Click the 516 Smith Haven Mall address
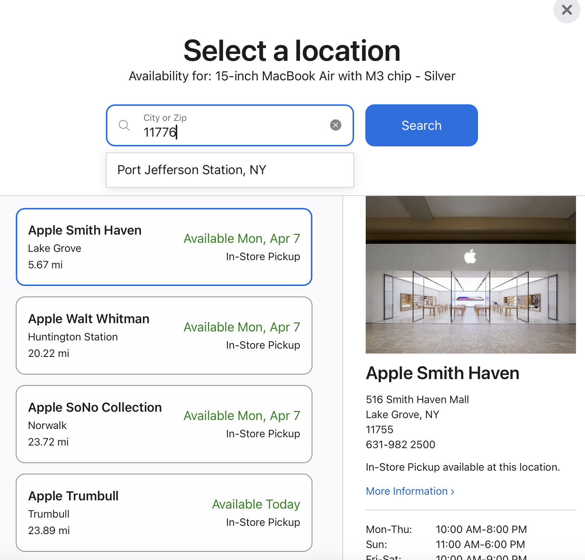The image size is (585, 560). (x=417, y=400)
